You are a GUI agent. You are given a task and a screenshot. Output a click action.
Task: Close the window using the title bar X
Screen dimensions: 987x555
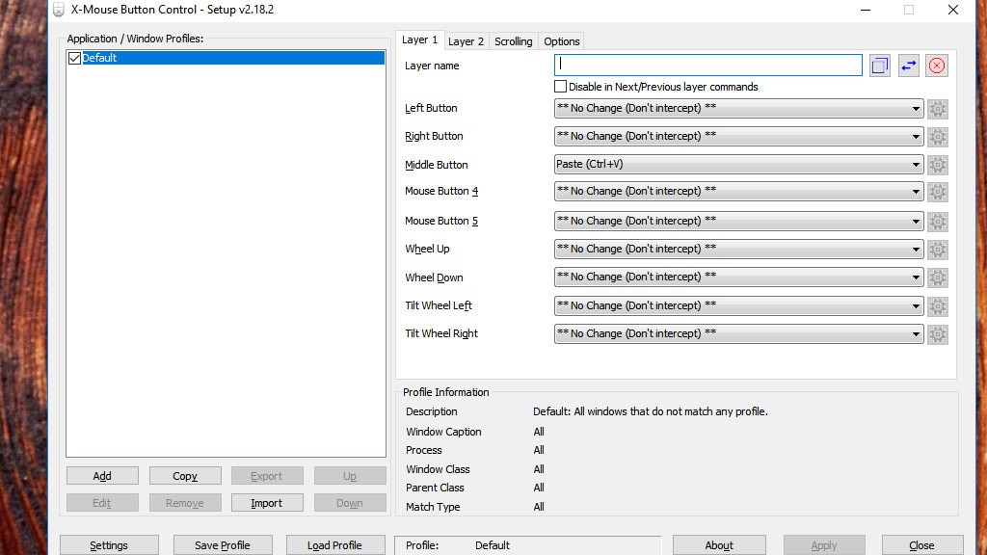[953, 10]
